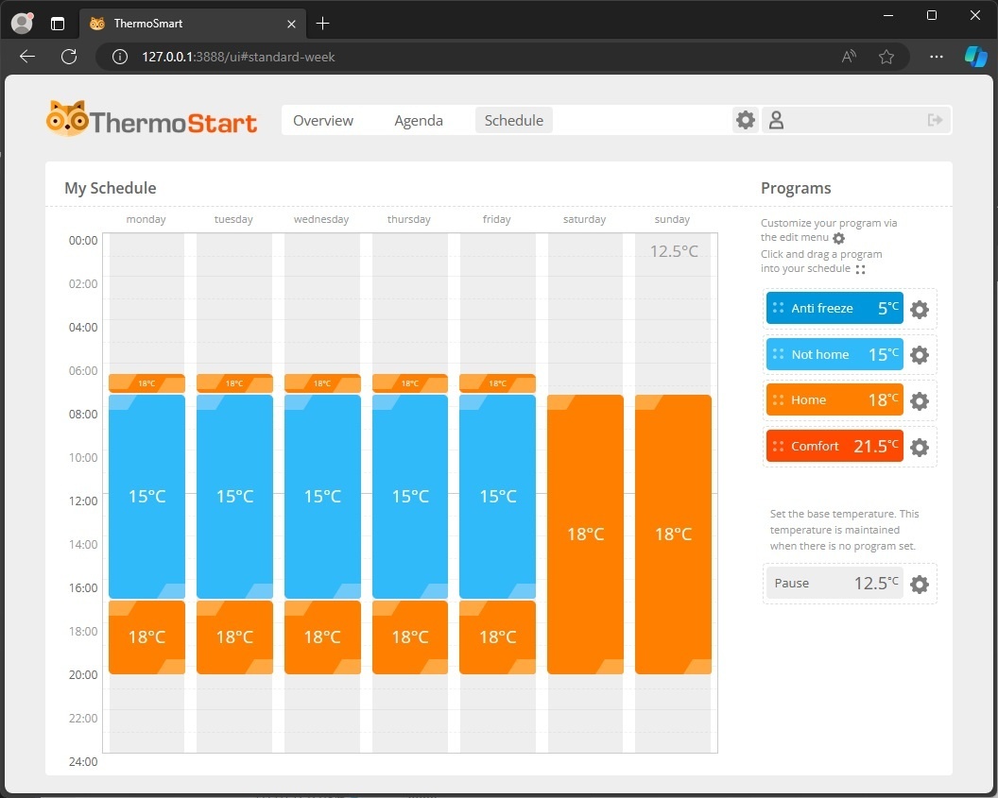Select the Comfort 21.5°C program button
The image size is (998, 798).
click(834, 447)
